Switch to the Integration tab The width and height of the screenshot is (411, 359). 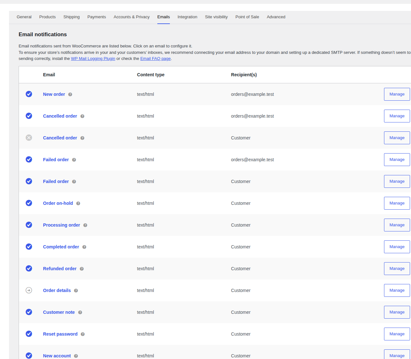188,17
